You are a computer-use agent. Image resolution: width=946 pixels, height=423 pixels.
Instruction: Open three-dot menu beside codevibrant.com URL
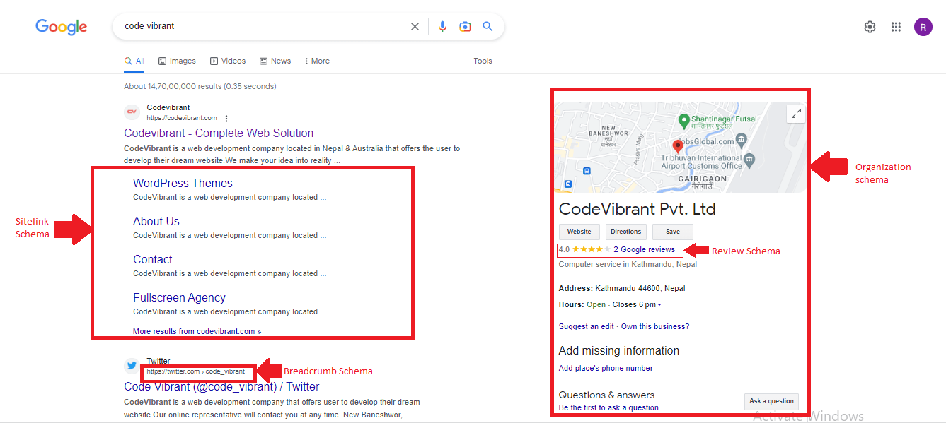tap(226, 119)
